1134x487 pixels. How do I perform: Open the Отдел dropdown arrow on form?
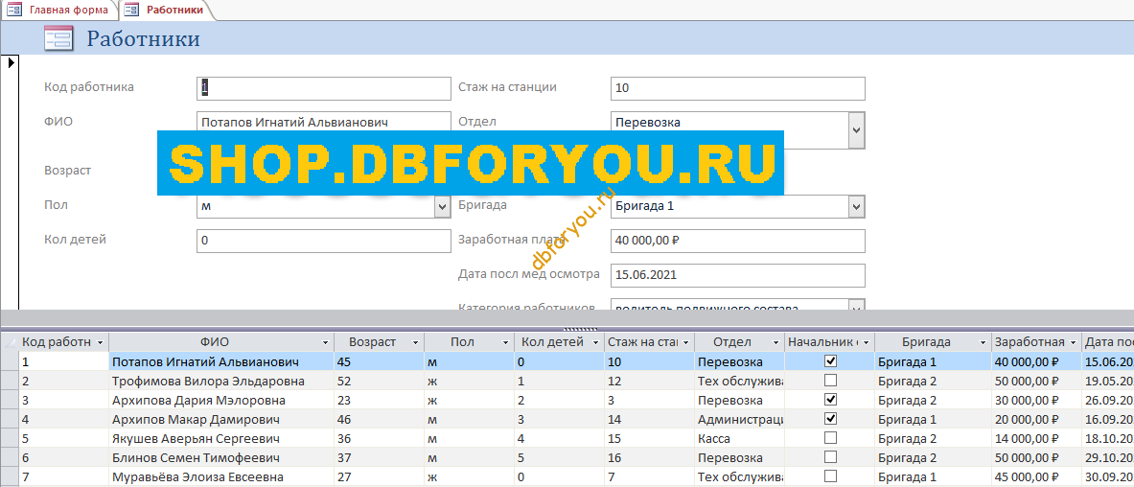coord(856,130)
